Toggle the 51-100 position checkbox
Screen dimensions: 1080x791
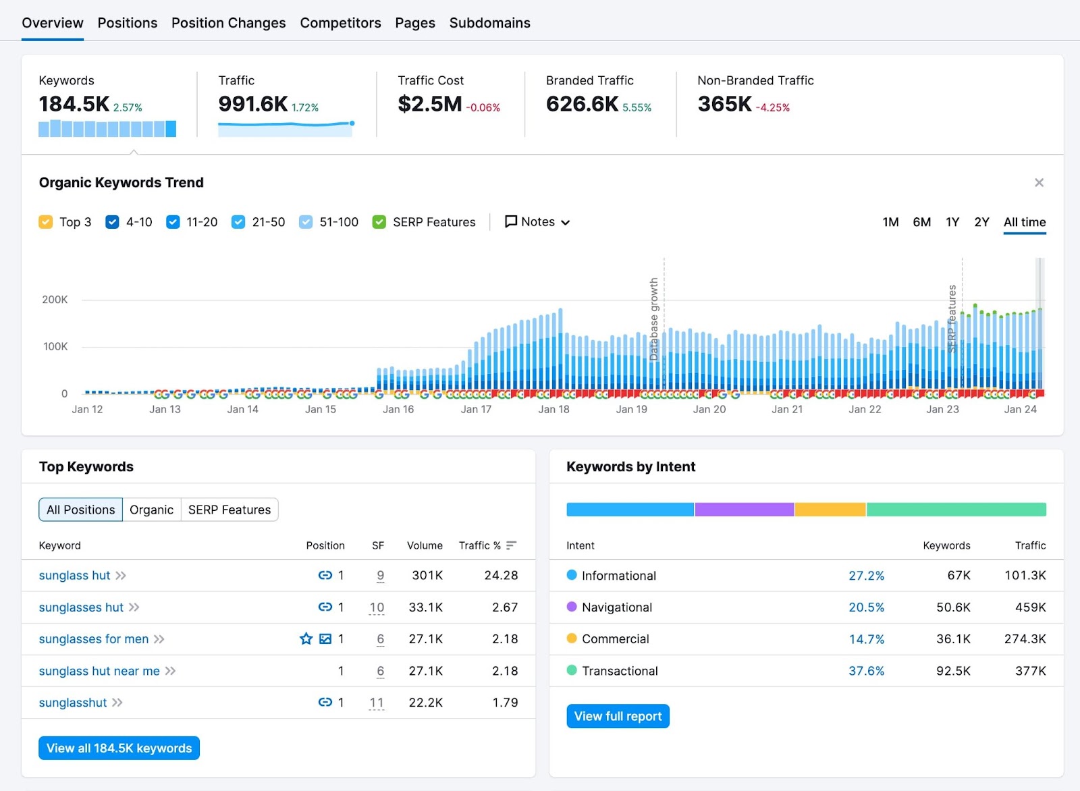(x=306, y=221)
